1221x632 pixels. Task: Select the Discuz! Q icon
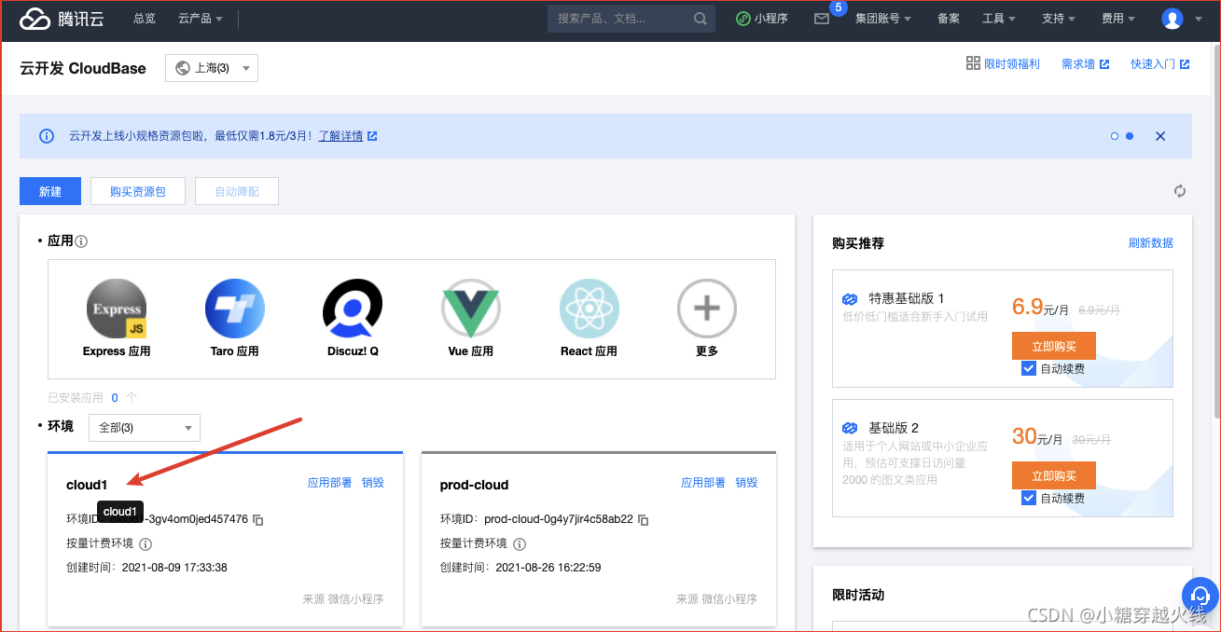353,309
